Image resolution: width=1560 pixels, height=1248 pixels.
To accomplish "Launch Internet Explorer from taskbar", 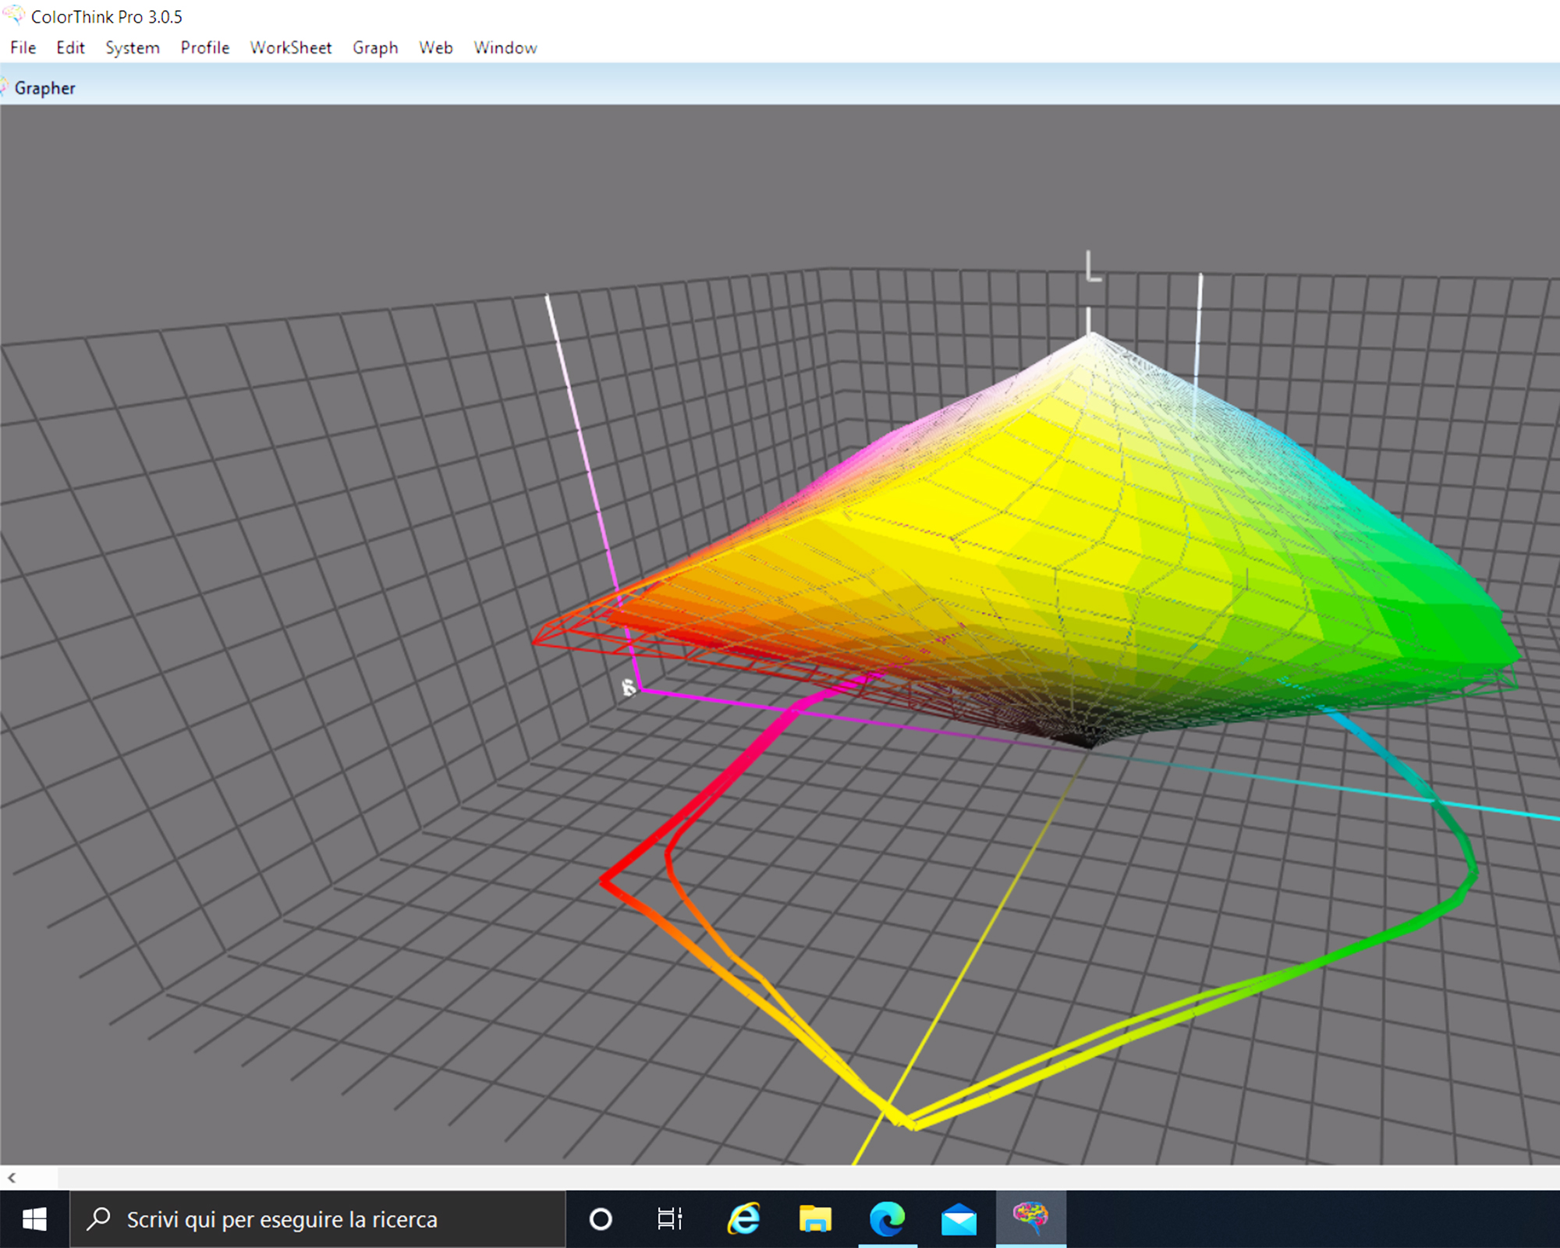I will tap(743, 1218).
